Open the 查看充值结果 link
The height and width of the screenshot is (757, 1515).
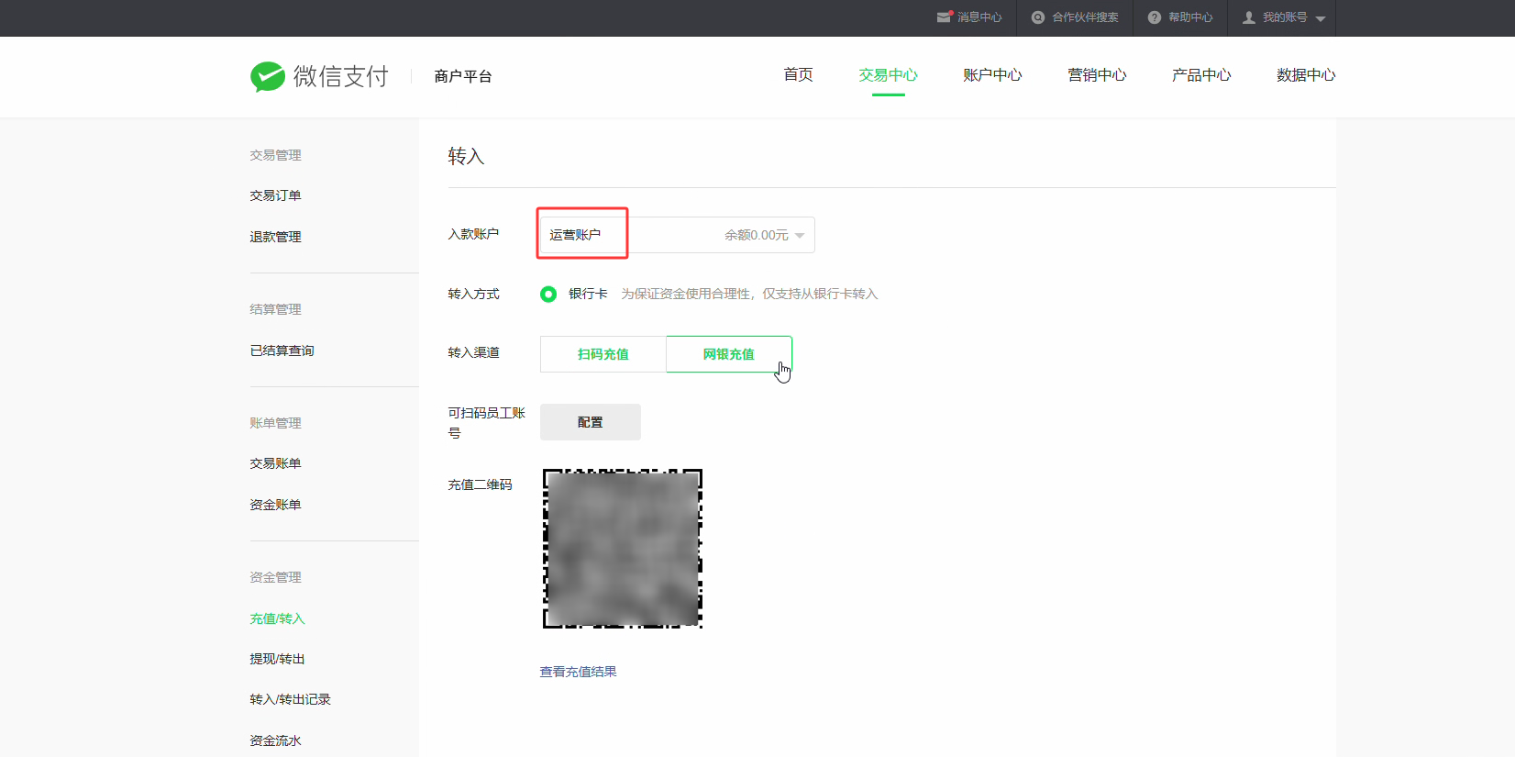[x=578, y=672]
